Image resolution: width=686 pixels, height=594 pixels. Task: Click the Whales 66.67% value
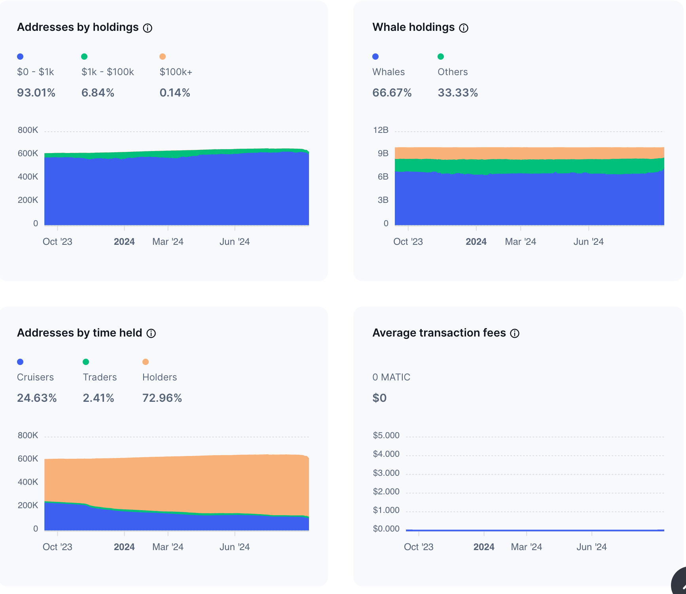click(392, 93)
